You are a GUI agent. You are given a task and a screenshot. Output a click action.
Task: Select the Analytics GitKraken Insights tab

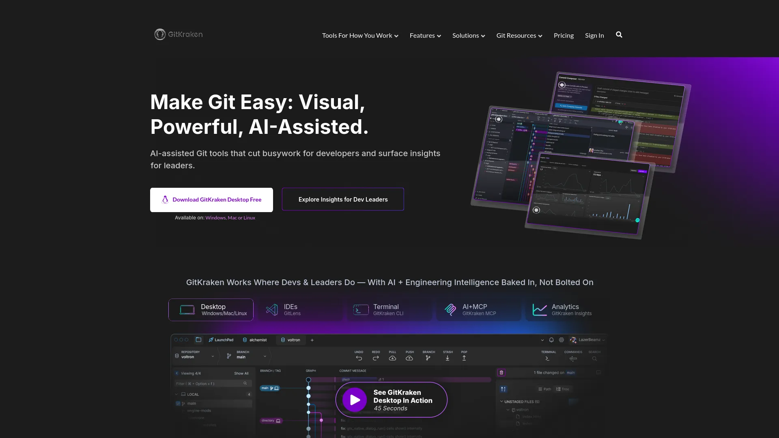pos(568,310)
